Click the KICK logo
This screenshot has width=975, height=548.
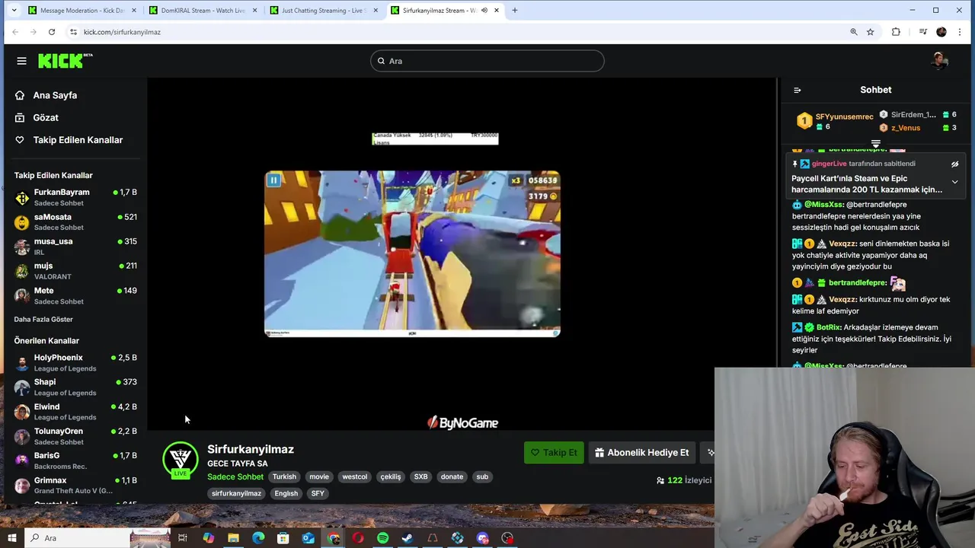point(65,61)
